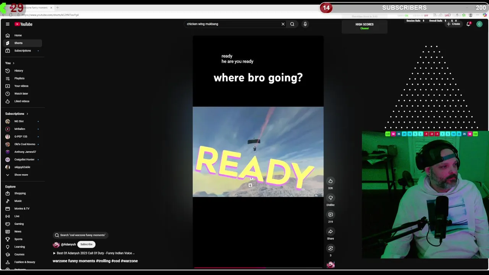Open Subscriptions in the sidebar
Image resolution: width=489 pixels, height=275 pixels.
[x=23, y=50]
